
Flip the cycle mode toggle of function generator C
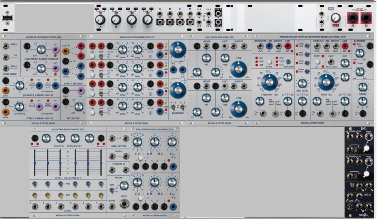click(x=101, y=93)
